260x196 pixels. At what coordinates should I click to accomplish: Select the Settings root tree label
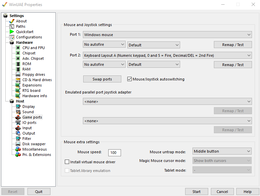coord(17,16)
